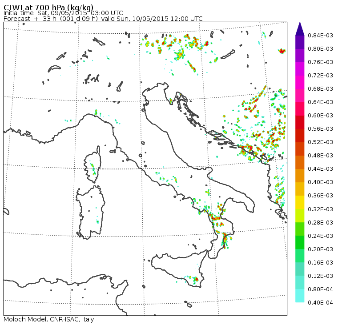Click the 0.76E-03 colorbar label
Viewport: 338px width, 325px height.
coord(320,62)
